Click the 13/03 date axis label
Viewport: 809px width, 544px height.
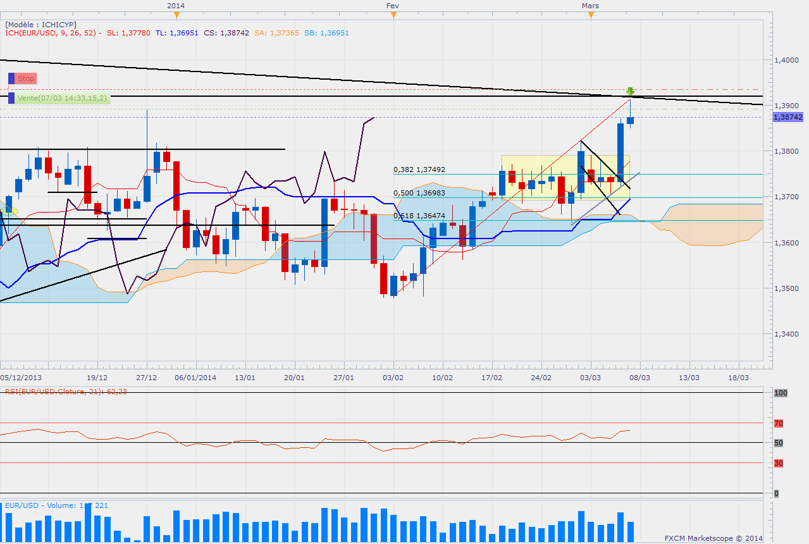[689, 377]
